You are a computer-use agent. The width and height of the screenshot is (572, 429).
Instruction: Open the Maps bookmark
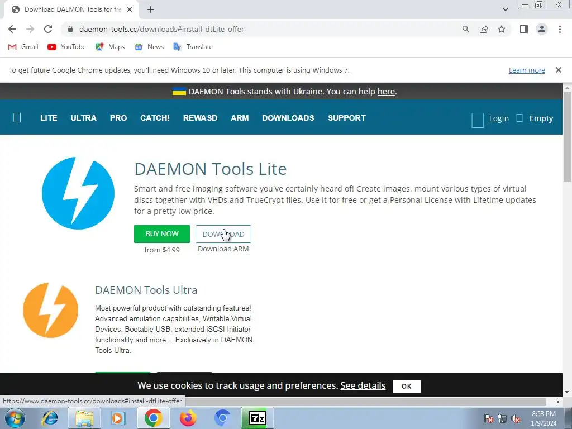(x=110, y=47)
